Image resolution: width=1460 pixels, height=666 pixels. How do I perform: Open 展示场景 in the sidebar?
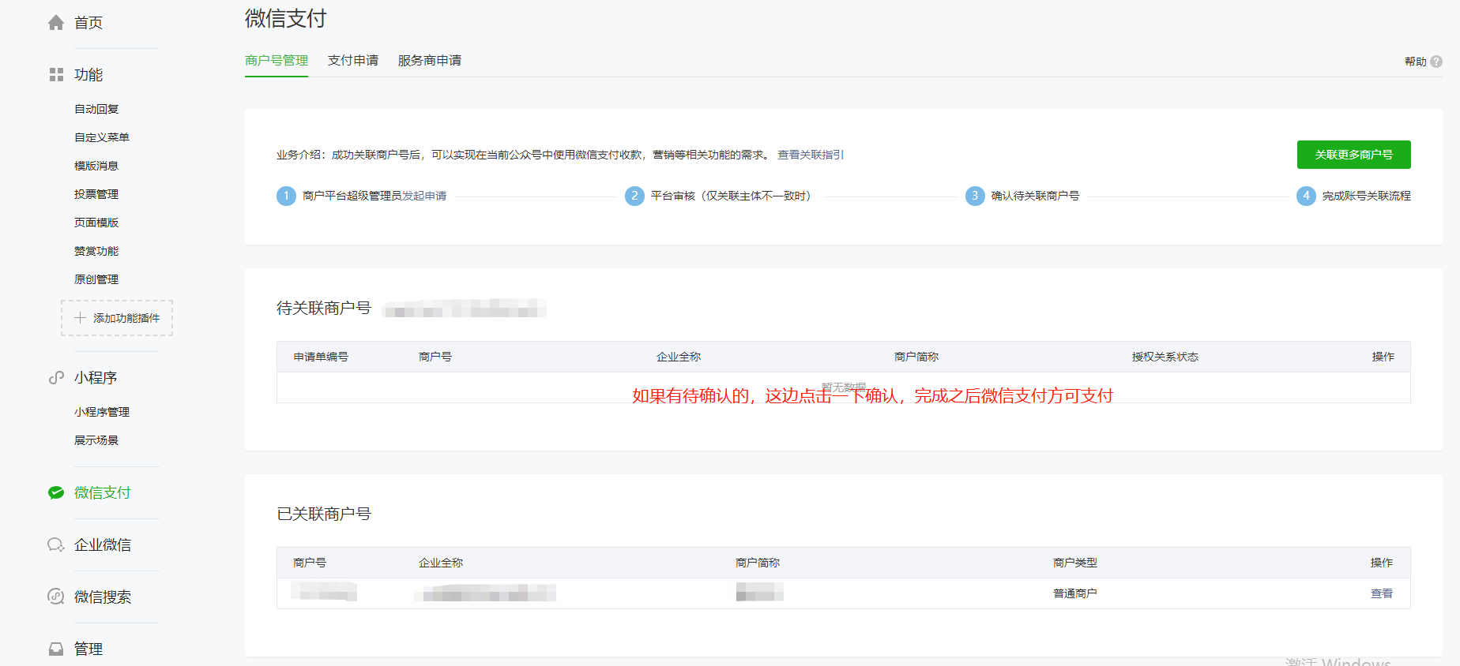point(96,440)
